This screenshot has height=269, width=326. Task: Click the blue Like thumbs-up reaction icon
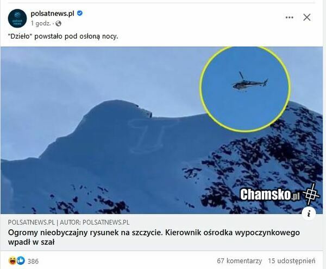pyautogui.click(x=21, y=260)
